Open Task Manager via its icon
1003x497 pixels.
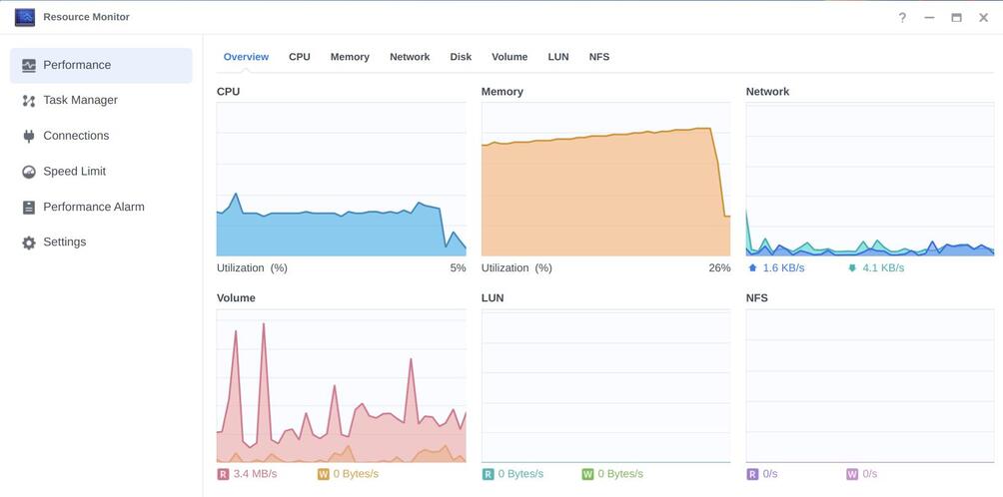29,100
